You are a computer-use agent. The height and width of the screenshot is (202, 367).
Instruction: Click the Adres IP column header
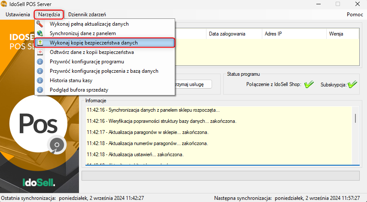coord(294,34)
